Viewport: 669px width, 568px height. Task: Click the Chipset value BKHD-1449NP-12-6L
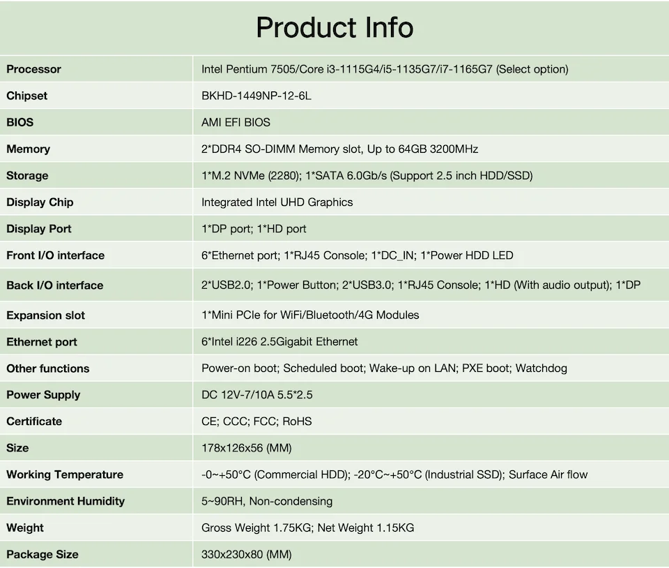256,96
